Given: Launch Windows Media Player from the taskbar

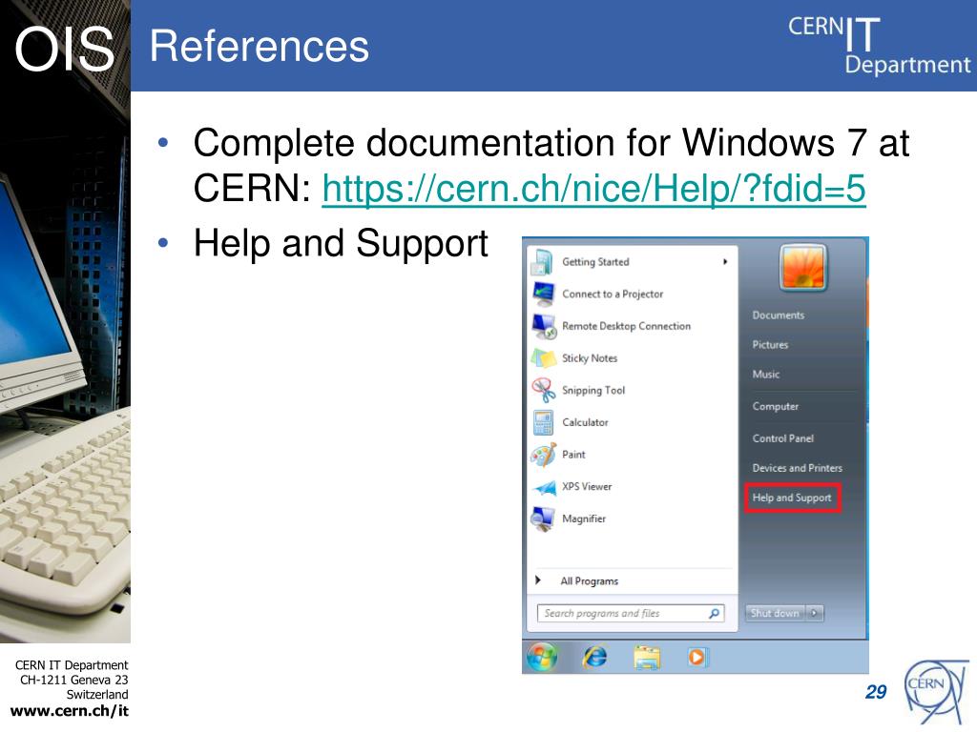Looking at the screenshot, I should pyautogui.click(x=697, y=658).
